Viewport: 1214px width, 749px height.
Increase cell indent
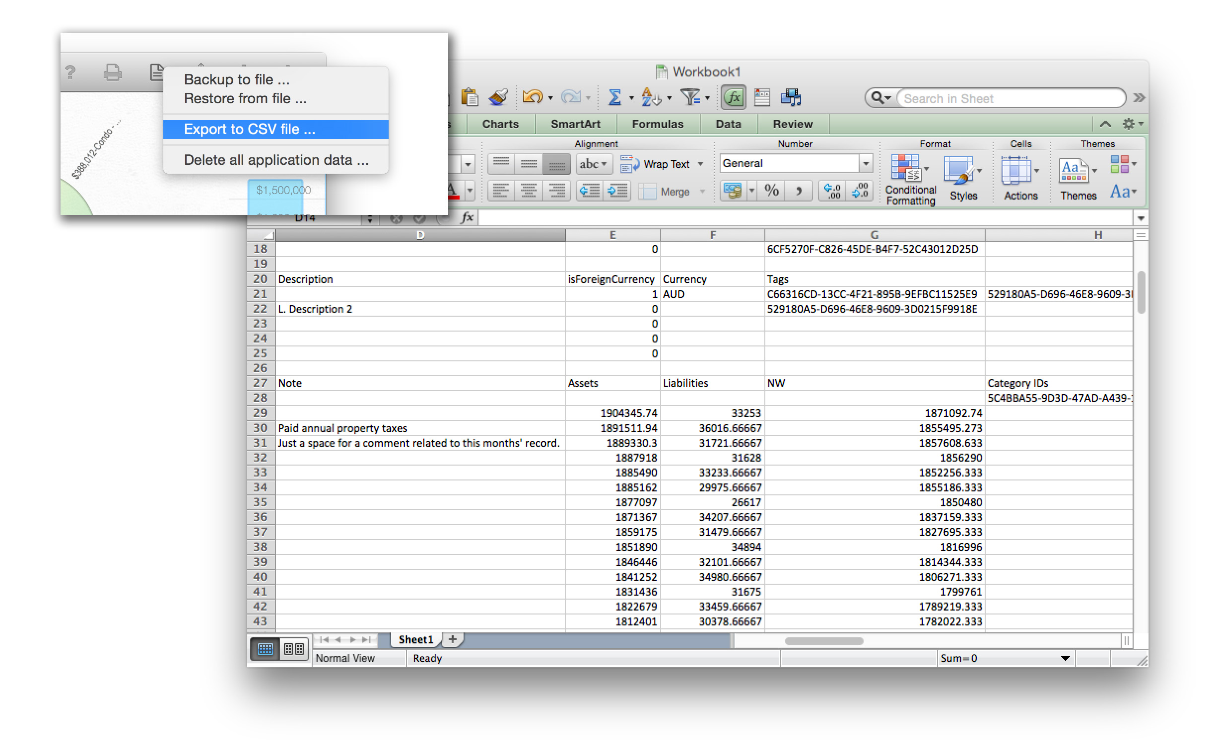coord(617,191)
